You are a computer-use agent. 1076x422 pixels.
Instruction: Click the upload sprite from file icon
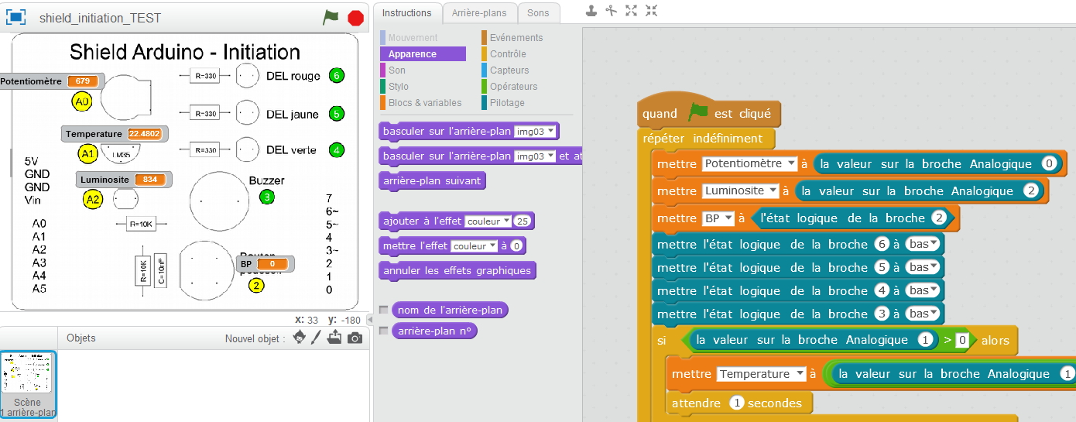point(334,338)
